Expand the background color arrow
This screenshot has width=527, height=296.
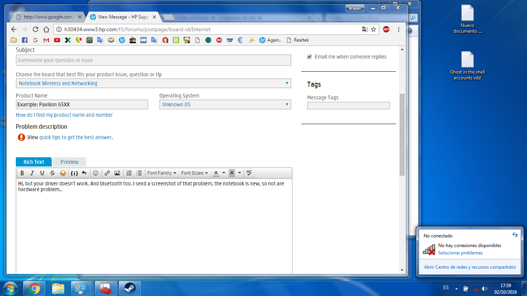[240, 173]
